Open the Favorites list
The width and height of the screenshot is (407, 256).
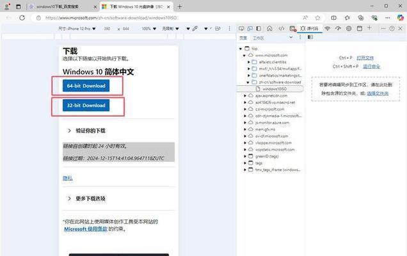coord(347,18)
